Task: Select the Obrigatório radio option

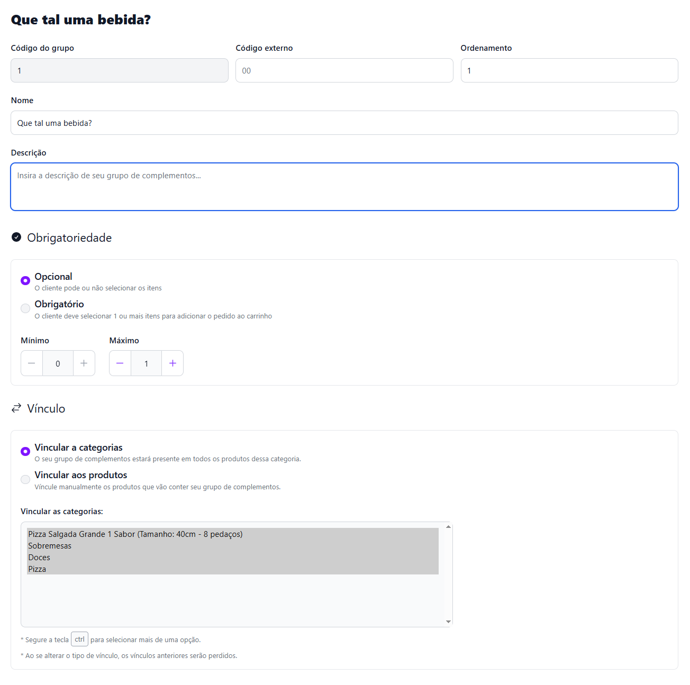Action: pos(25,308)
